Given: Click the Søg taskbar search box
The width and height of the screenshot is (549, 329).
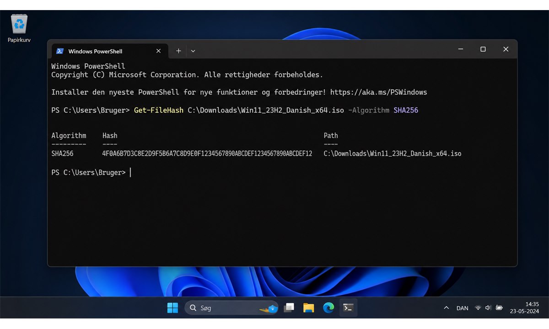Looking at the screenshot, I should 231,308.
